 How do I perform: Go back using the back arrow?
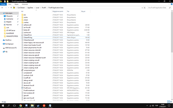(2, 8)
